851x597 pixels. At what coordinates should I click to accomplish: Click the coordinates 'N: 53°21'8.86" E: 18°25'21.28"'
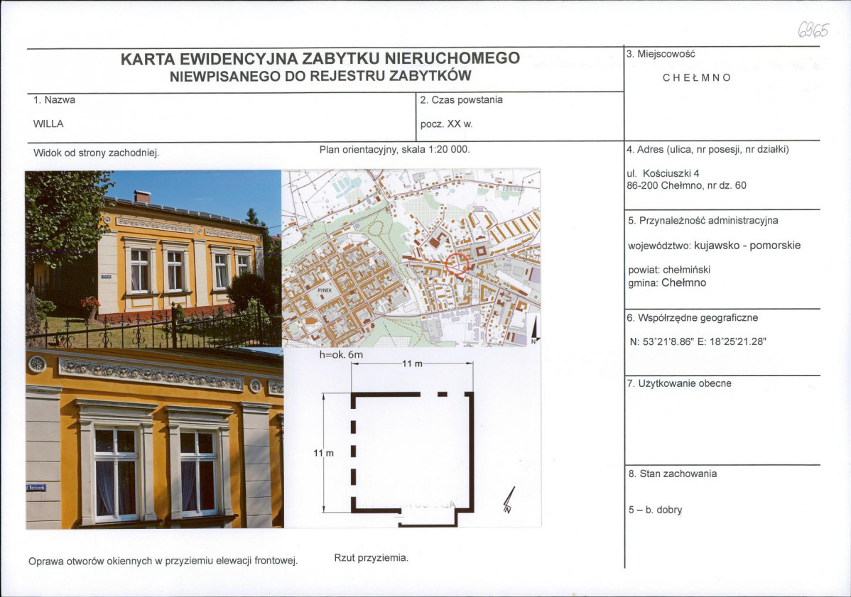tap(698, 342)
